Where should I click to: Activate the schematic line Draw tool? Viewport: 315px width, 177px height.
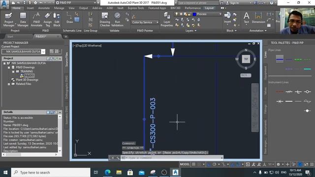pyautogui.click(x=69, y=18)
